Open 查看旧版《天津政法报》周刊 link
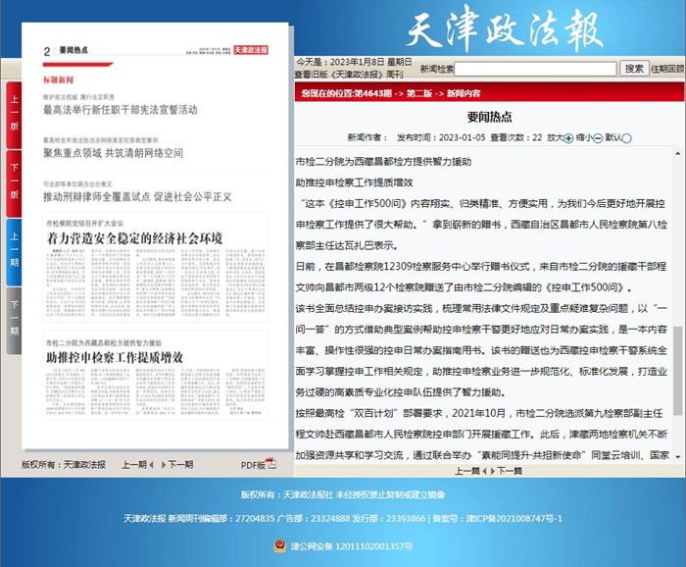This screenshot has width=686, height=567. tap(349, 75)
